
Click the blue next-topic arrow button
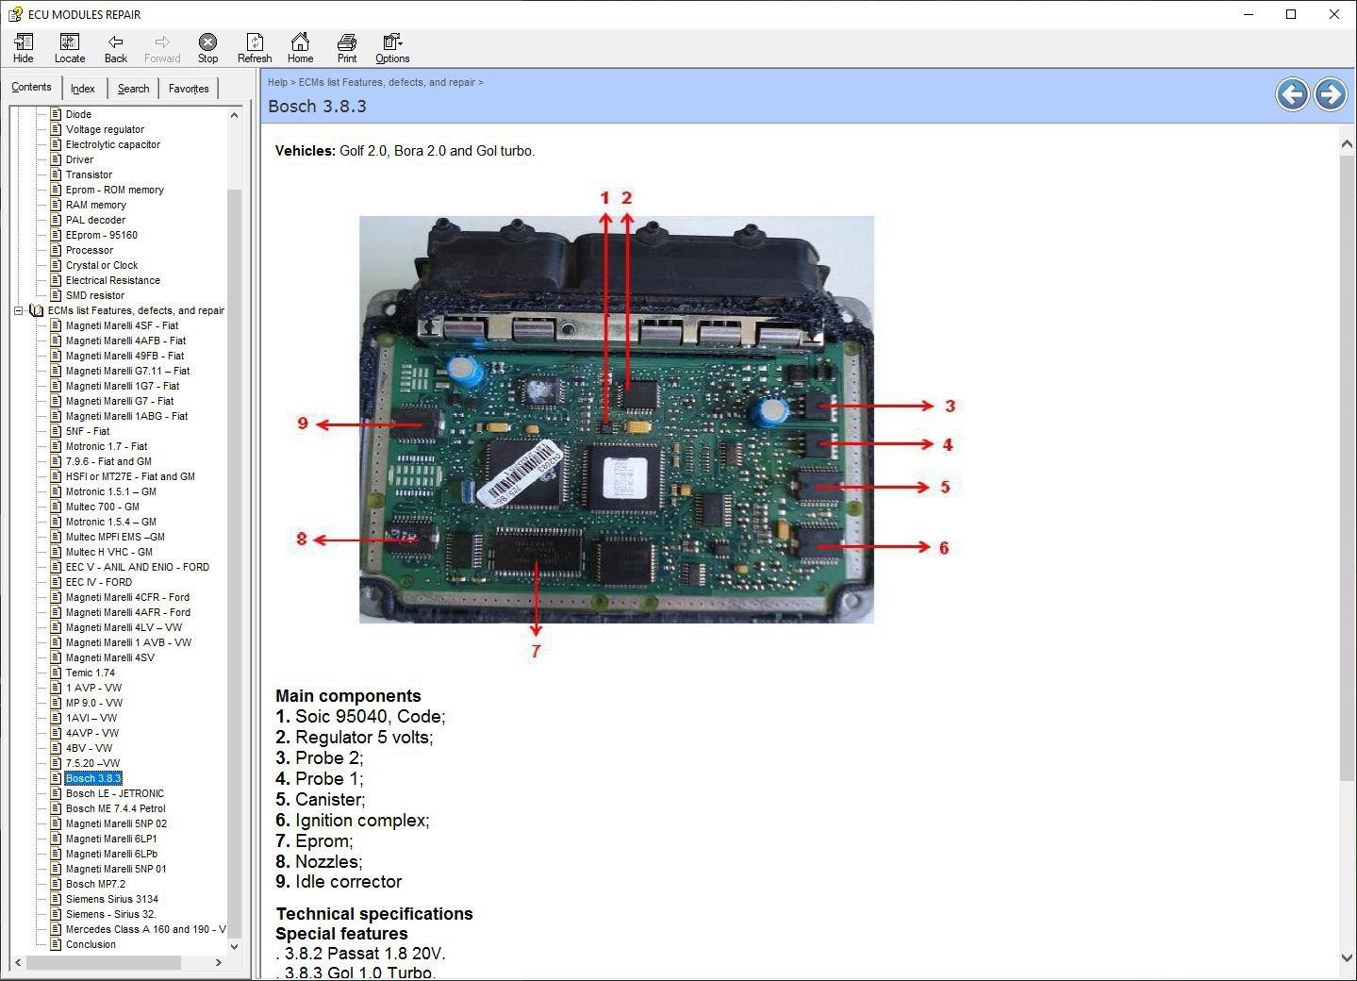1331,94
